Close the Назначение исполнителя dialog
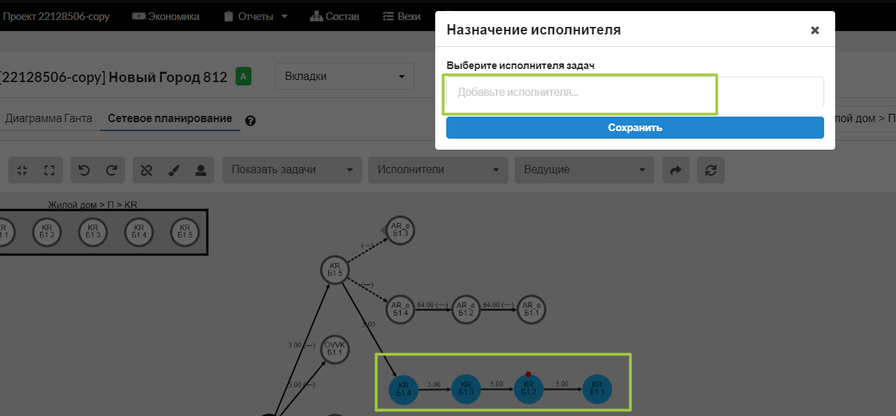Screen dimensions: 896x416 [x=814, y=30]
